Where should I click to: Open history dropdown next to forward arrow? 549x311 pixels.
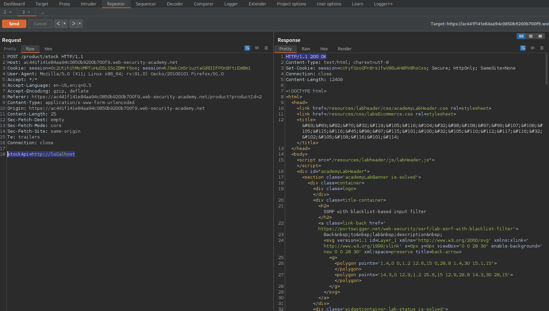pos(80,24)
